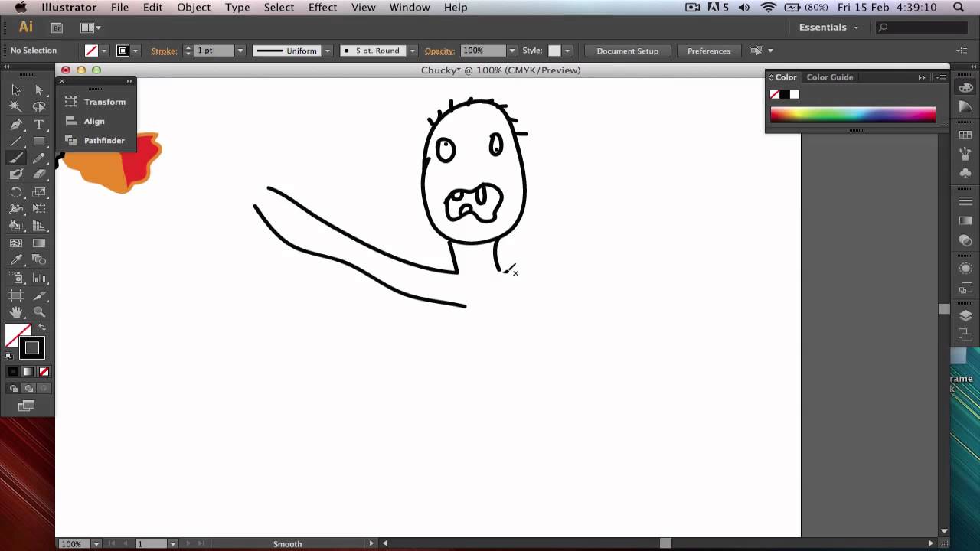This screenshot has width=980, height=551.
Task: Select the Magic Wand tool
Action: pos(16,107)
